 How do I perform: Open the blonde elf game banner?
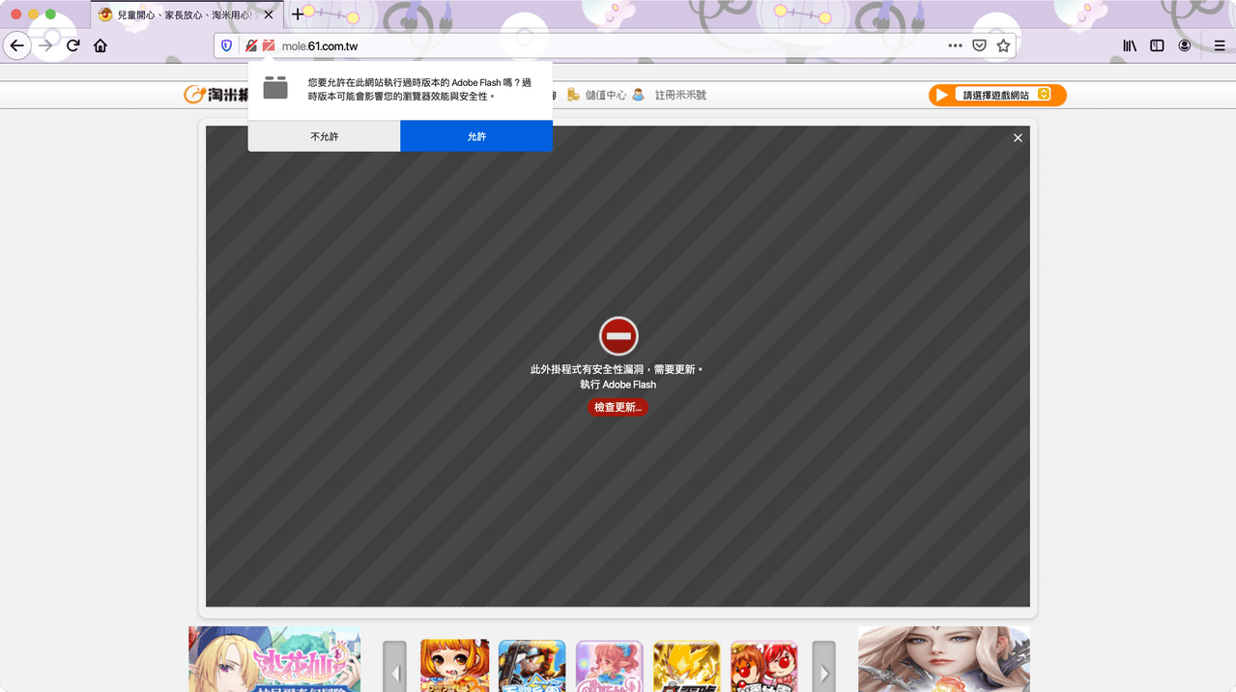[x=274, y=659]
